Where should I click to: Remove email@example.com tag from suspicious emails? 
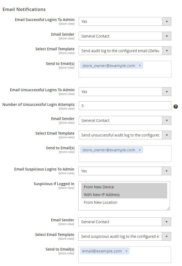126,251
